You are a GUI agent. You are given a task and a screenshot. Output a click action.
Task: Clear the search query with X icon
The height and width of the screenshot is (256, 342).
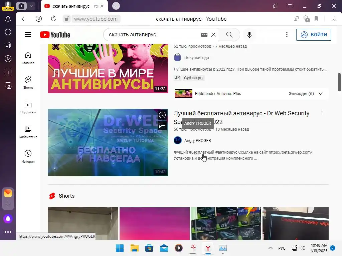tap(213, 35)
